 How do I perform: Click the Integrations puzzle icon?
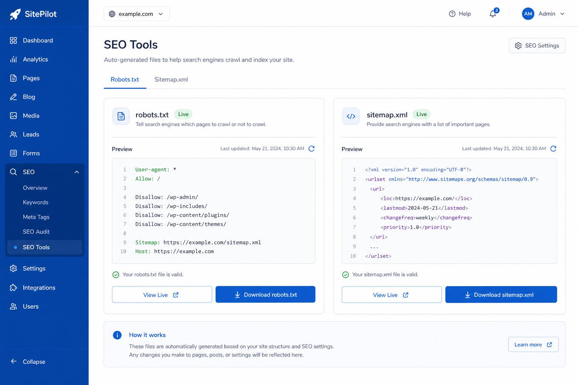click(x=14, y=288)
